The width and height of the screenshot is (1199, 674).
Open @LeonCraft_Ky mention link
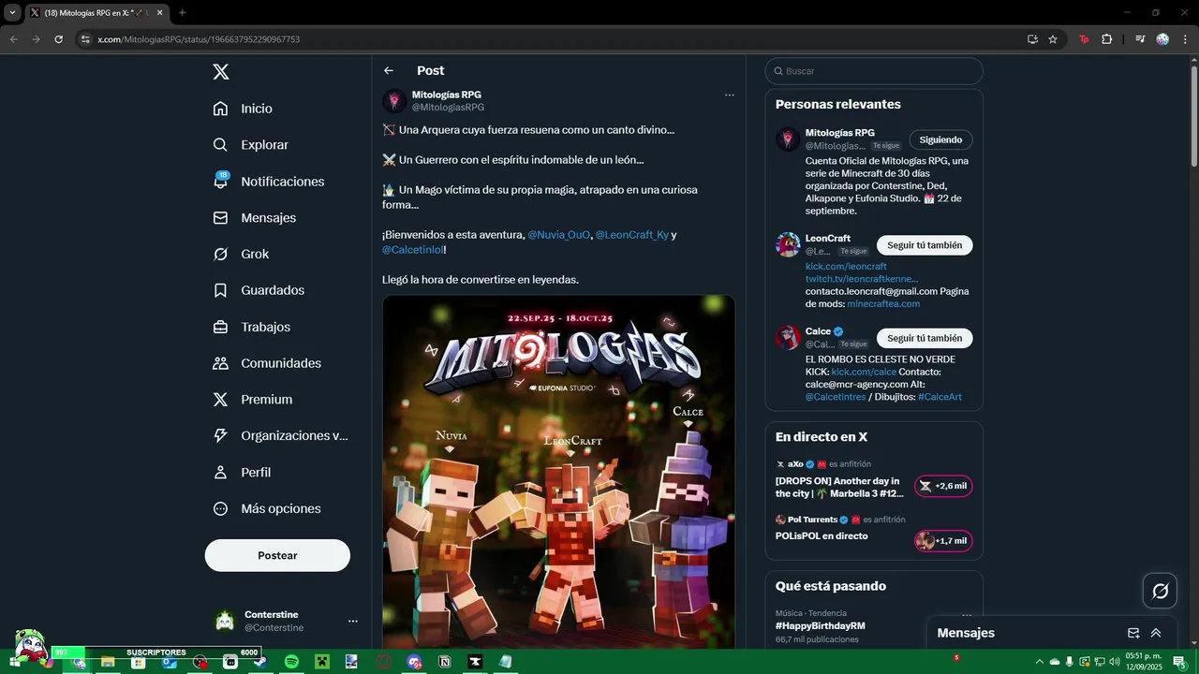[x=632, y=235]
